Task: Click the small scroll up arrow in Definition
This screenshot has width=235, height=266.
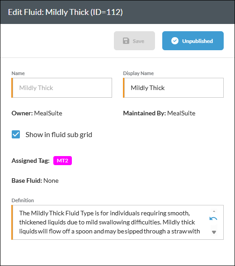Action: [x=214, y=211]
